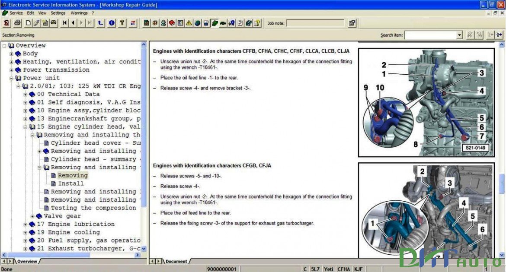
Task: Click the second binoculars search icon
Action: (480, 35)
